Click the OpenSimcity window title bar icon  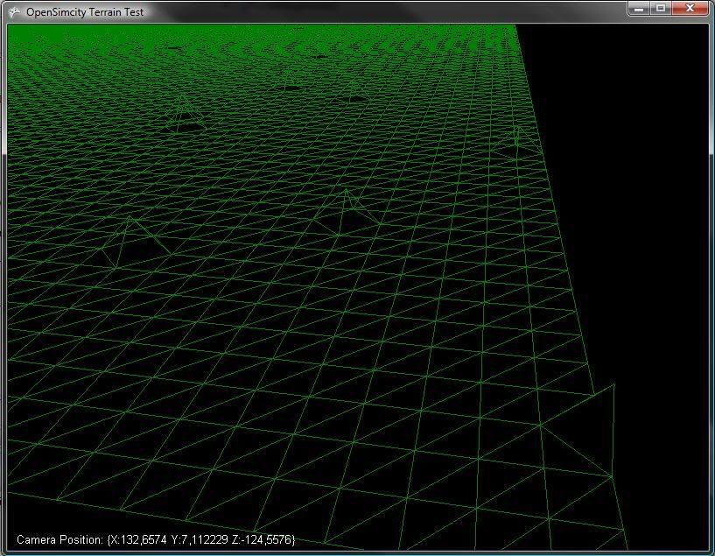pos(15,12)
